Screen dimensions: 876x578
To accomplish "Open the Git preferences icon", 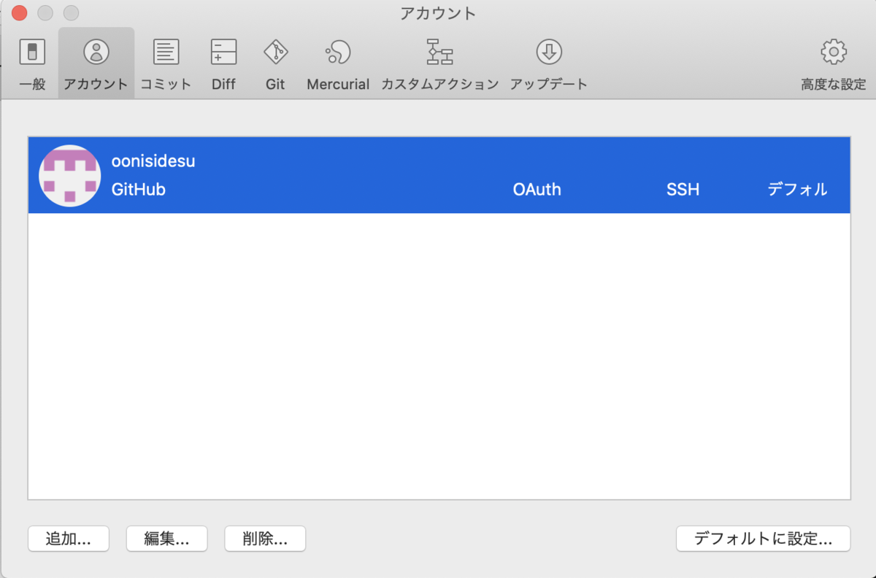I will [275, 53].
